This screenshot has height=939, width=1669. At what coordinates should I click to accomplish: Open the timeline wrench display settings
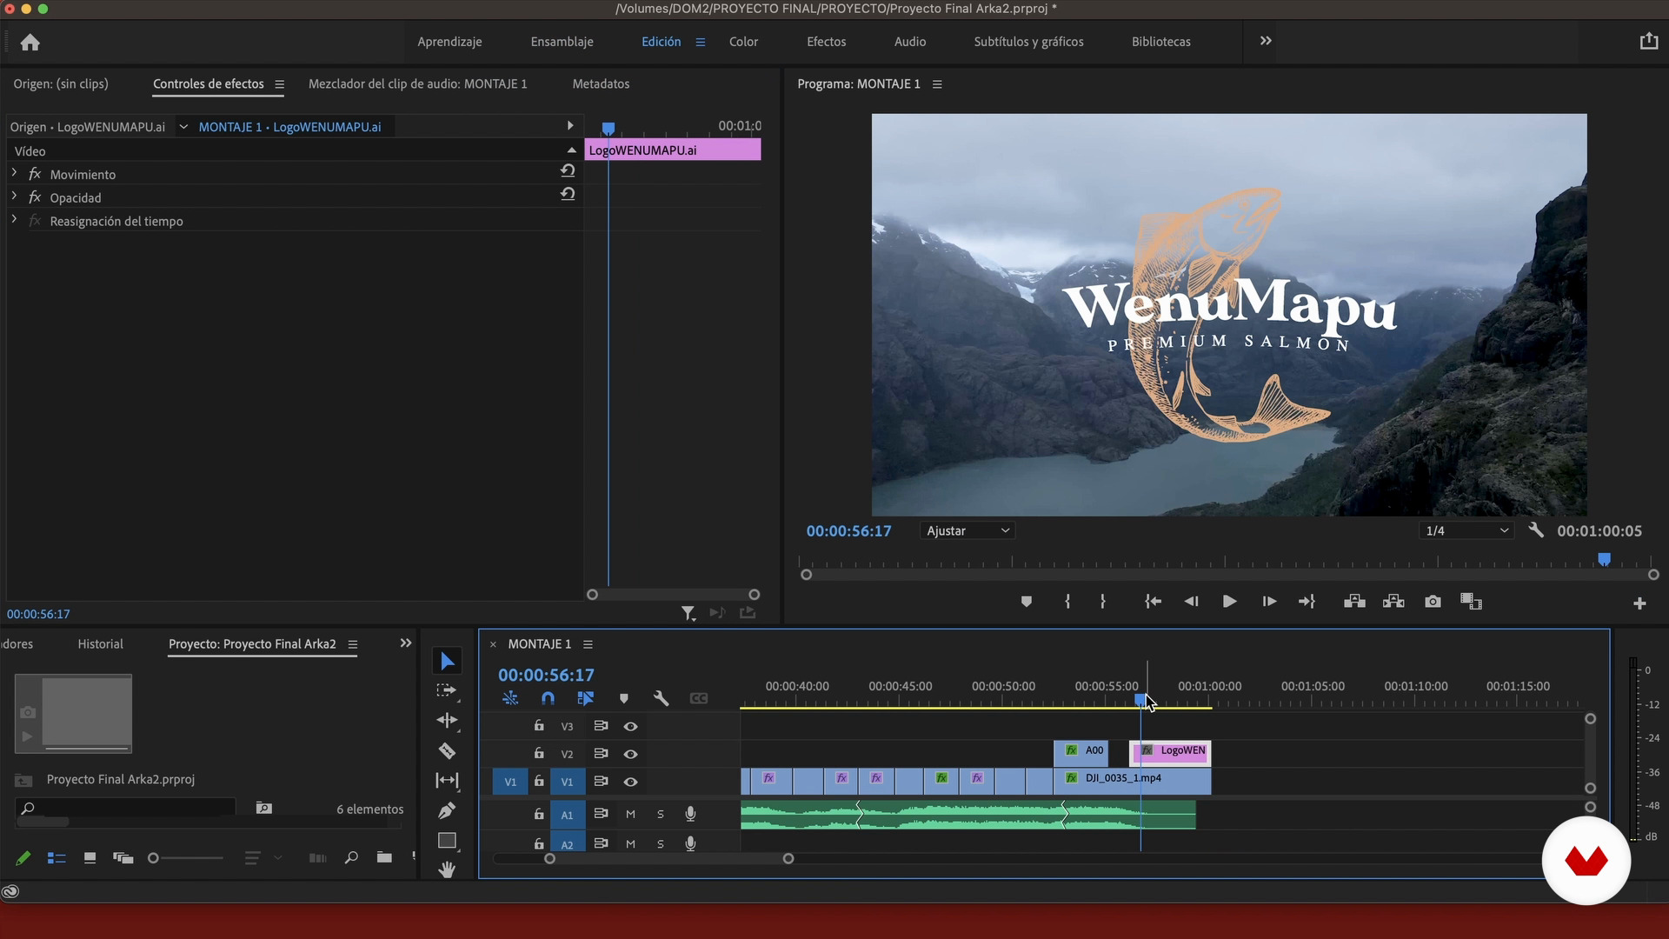(x=661, y=698)
